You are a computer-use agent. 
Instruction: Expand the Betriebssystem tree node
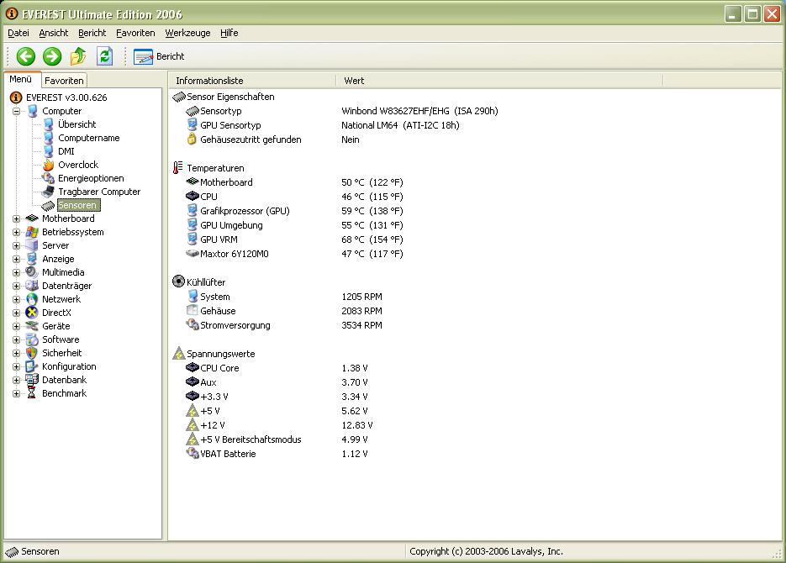(17, 233)
